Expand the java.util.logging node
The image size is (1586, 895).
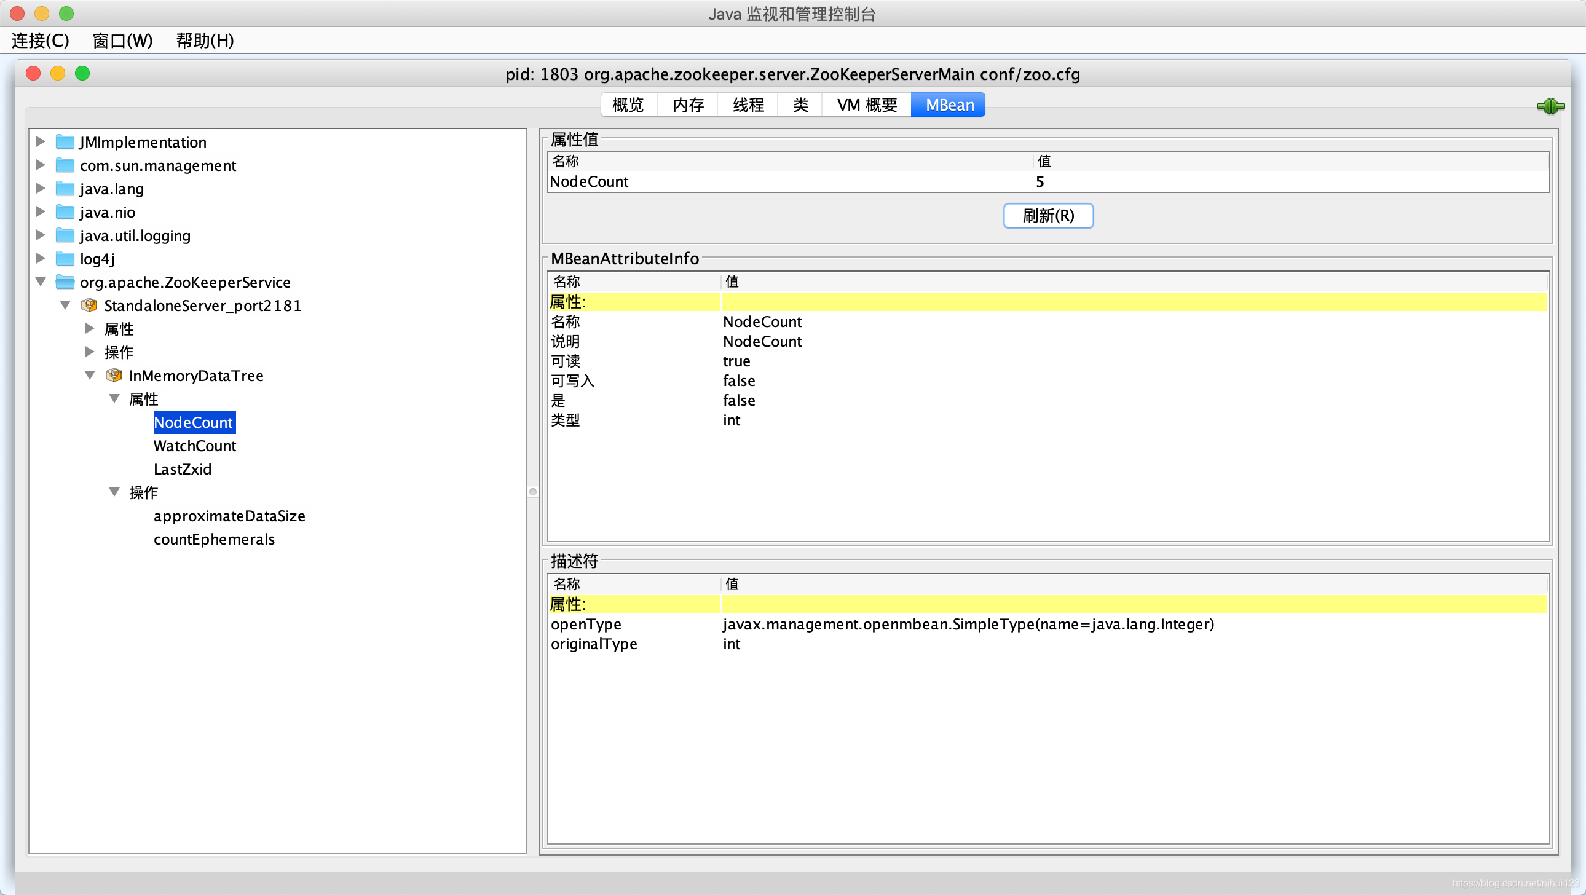click(x=41, y=235)
